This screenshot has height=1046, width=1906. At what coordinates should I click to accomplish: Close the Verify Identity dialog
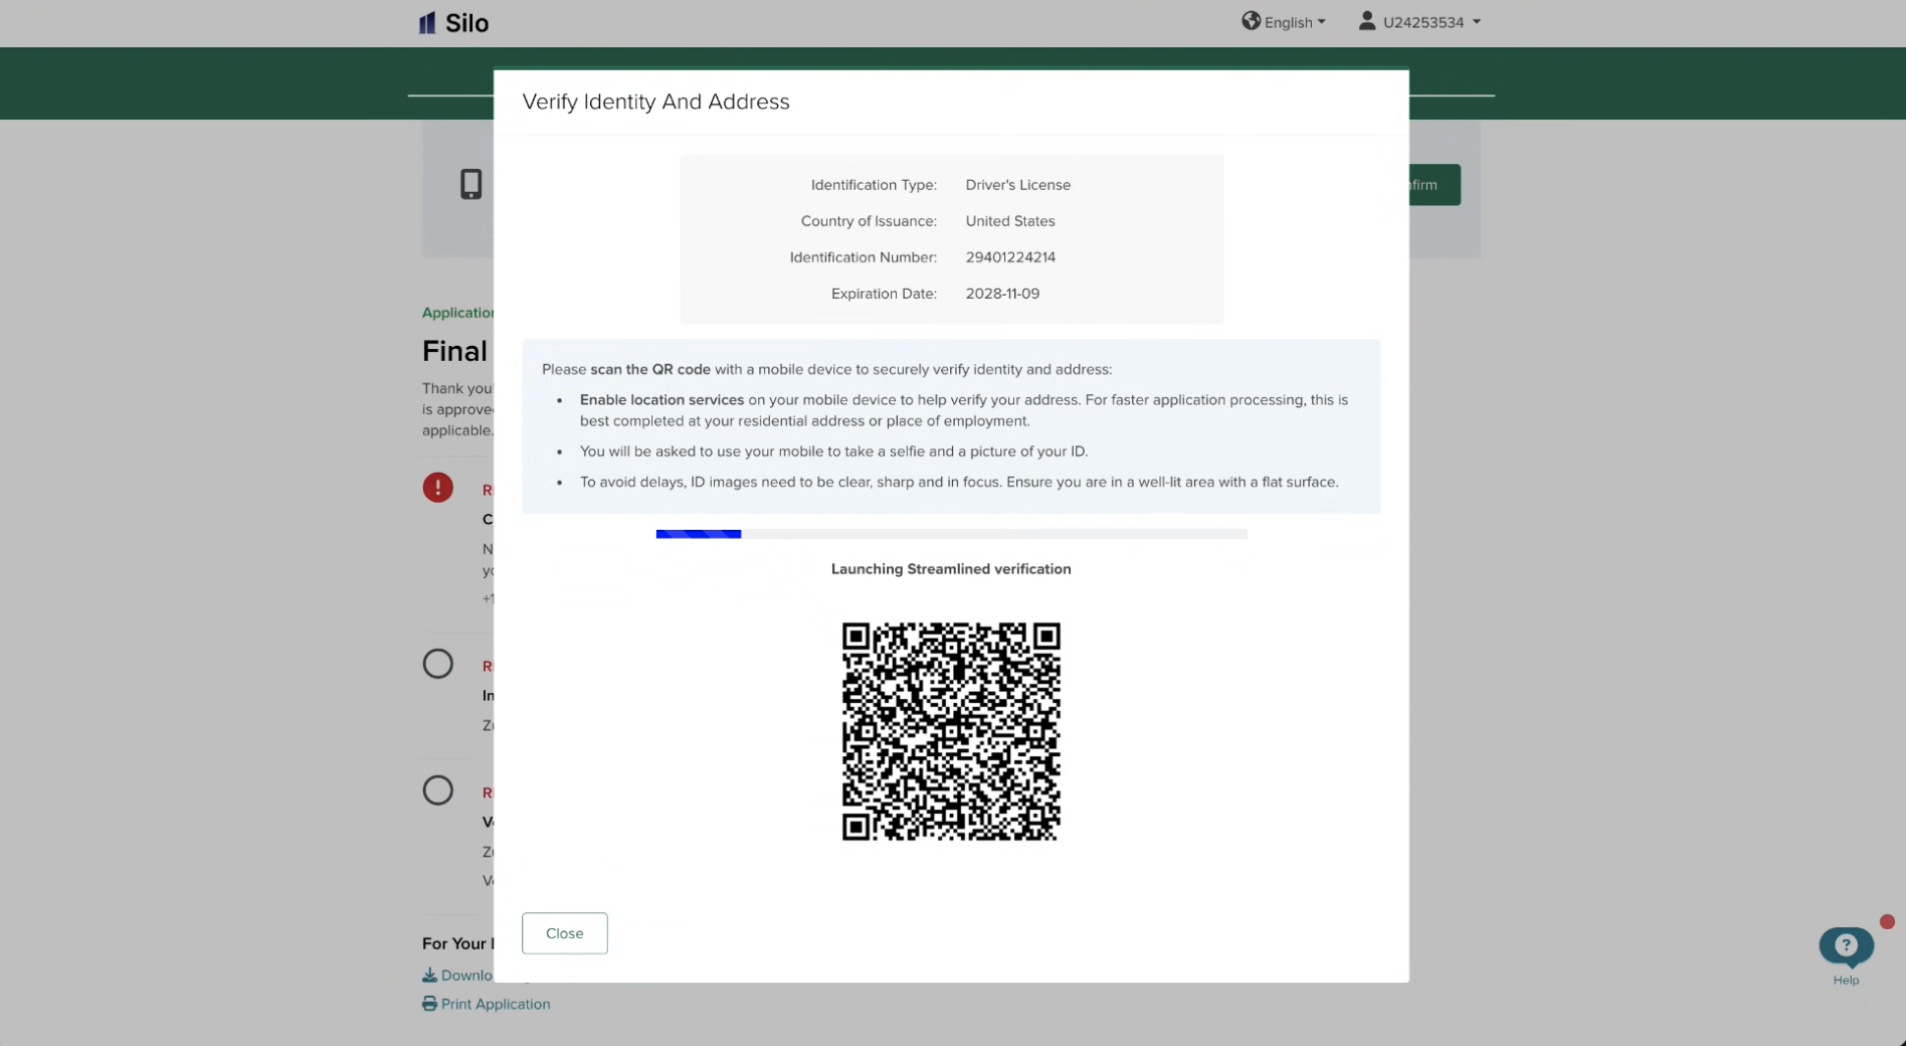565,933
